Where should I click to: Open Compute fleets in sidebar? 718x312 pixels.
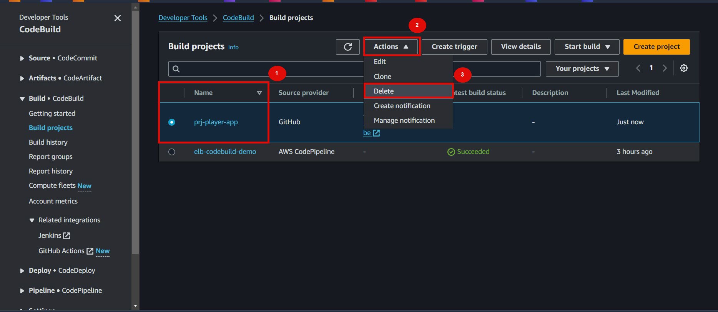tap(52, 185)
